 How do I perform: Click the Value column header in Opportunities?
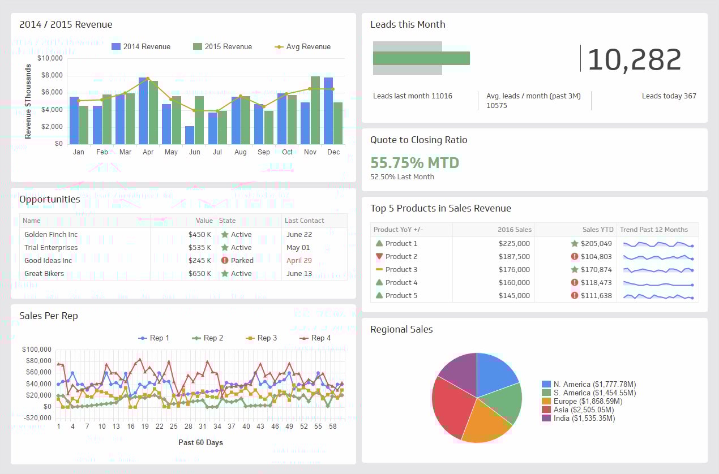click(203, 221)
